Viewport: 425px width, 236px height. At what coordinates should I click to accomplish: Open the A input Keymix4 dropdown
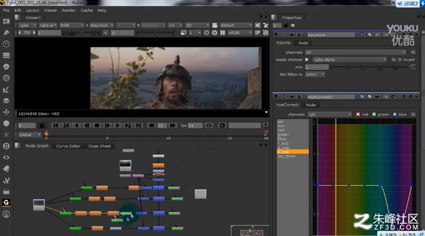click(x=102, y=25)
